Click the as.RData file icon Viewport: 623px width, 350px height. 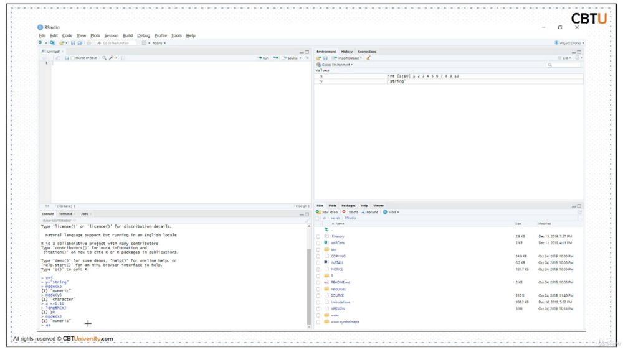pos(326,242)
